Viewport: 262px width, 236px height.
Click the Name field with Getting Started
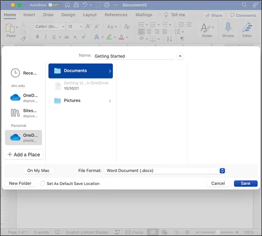pyautogui.click(x=134, y=56)
